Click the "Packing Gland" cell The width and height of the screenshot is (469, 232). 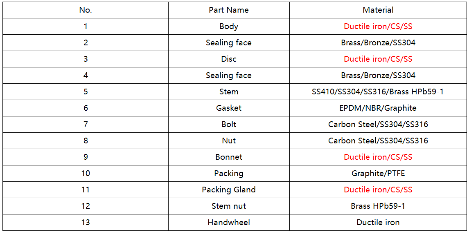click(x=228, y=190)
